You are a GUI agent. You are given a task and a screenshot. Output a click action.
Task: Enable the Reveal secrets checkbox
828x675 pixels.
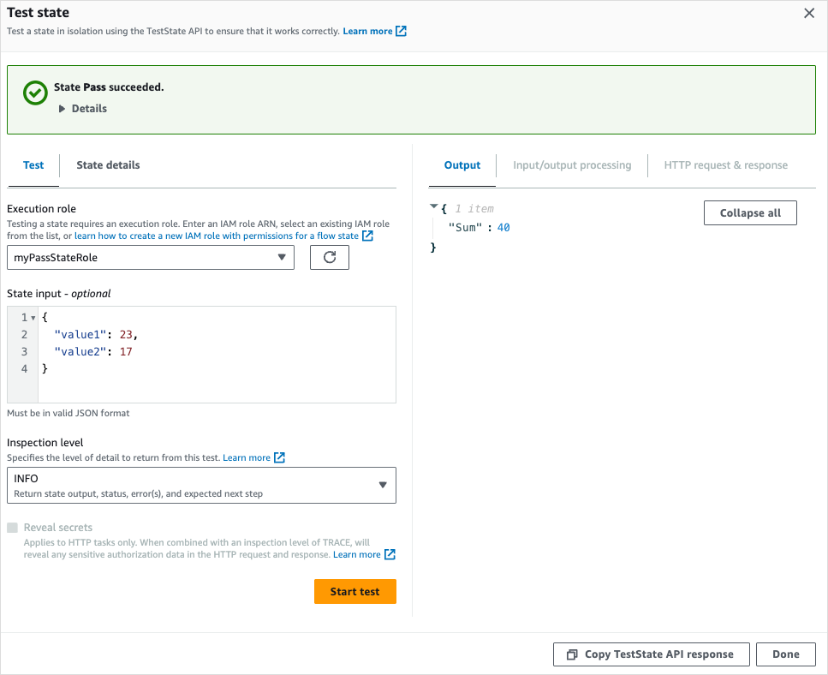tap(12, 527)
